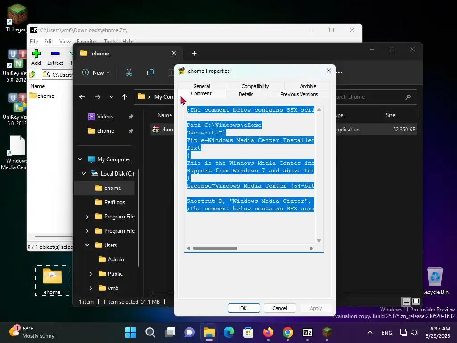Click the comment box scroll-up arrow

319,110
